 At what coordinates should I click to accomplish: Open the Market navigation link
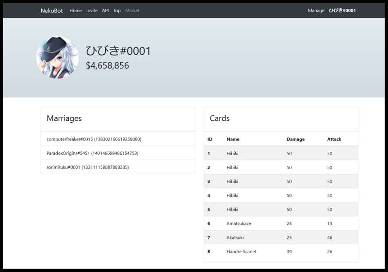coord(132,11)
